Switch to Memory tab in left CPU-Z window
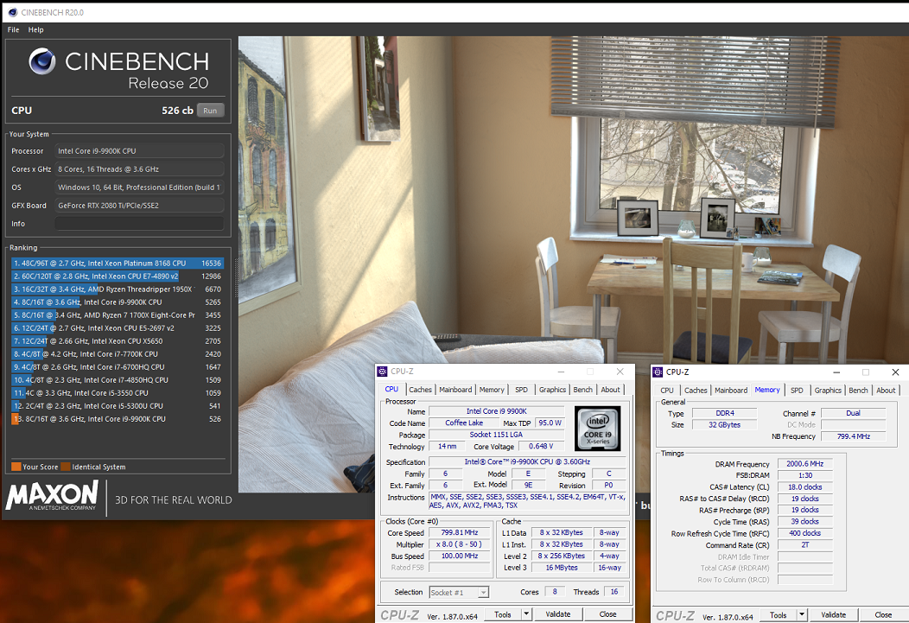 click(492, 390)
